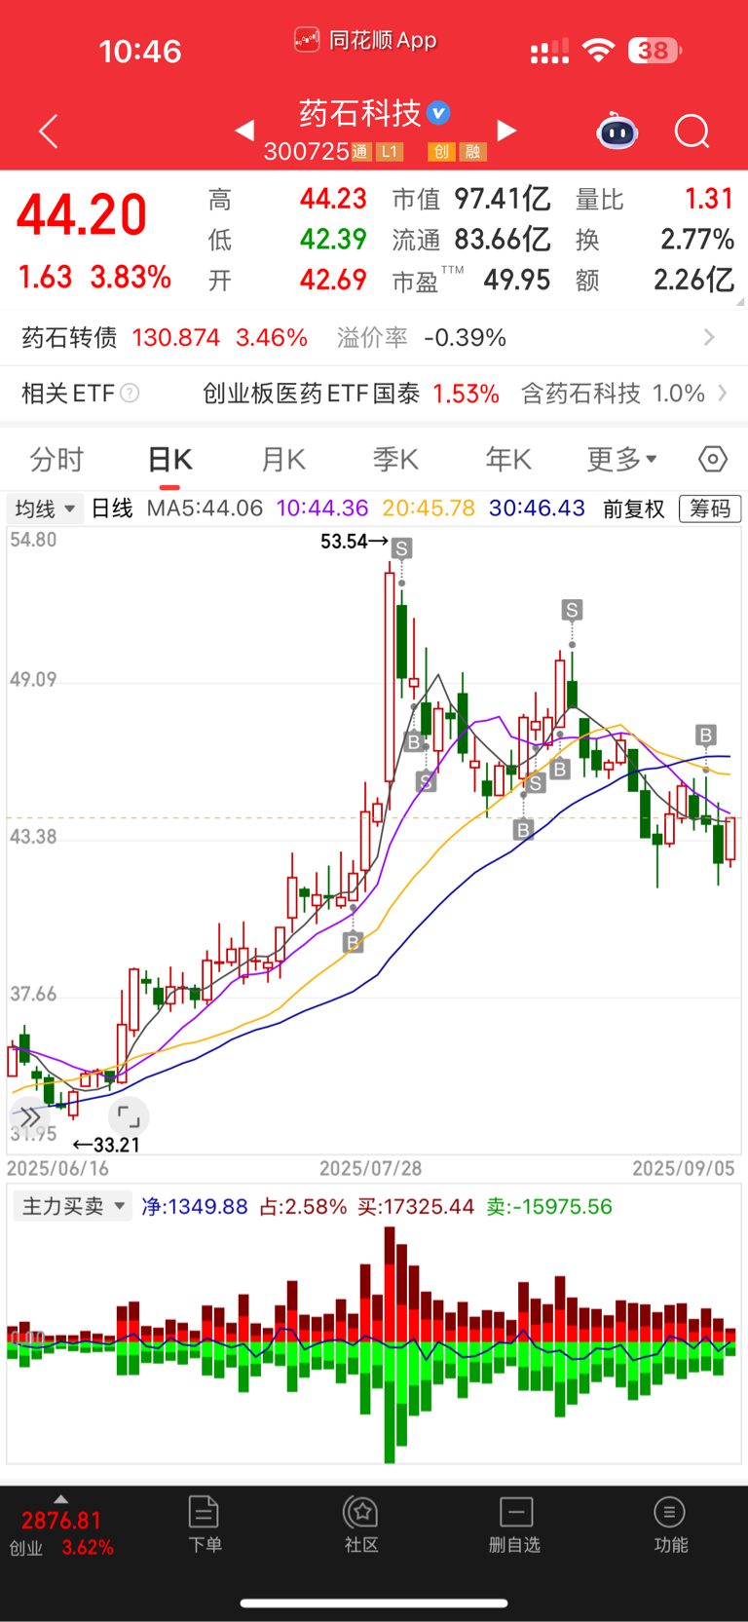The width and height of the screenshot is (748, 1622).
Task: Tap 流通 83.66亿 value
Action: coord(503,240)
